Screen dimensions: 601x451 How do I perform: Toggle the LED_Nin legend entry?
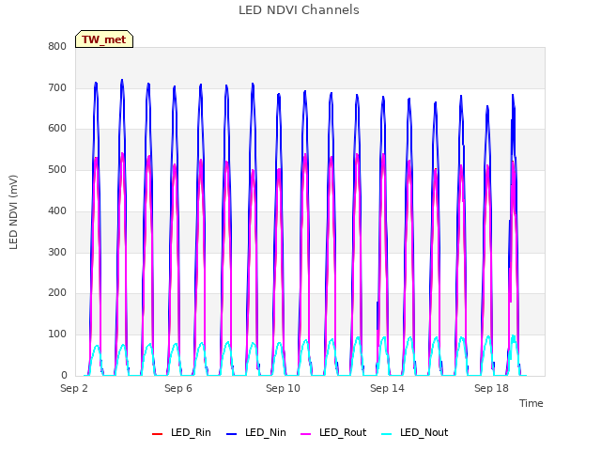click(x=256, y=432)
